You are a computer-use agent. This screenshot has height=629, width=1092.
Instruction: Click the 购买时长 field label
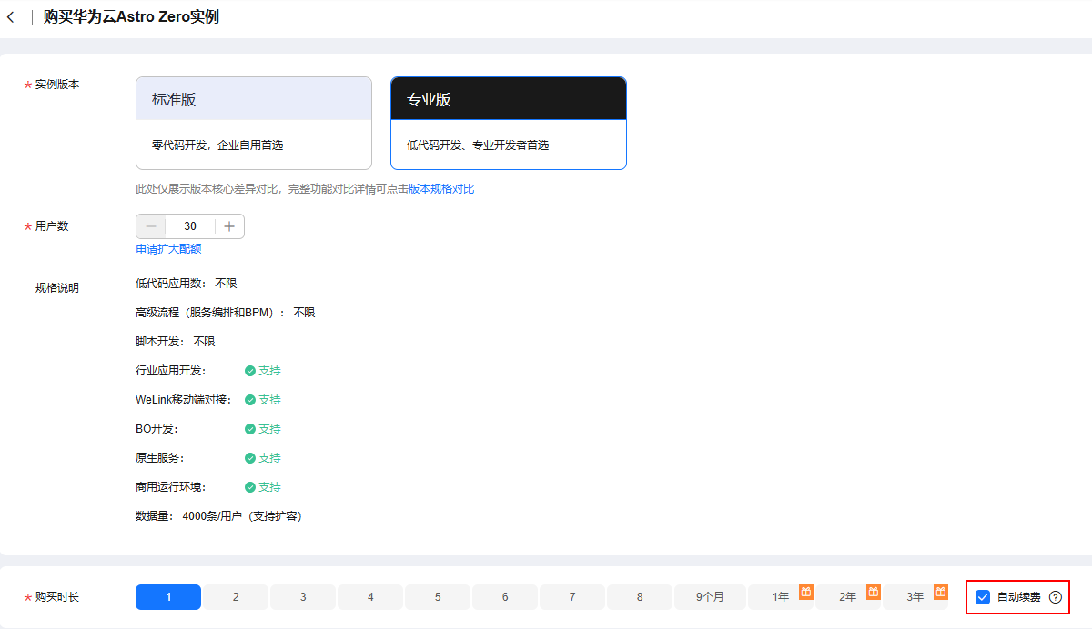[x=57, y=597]
